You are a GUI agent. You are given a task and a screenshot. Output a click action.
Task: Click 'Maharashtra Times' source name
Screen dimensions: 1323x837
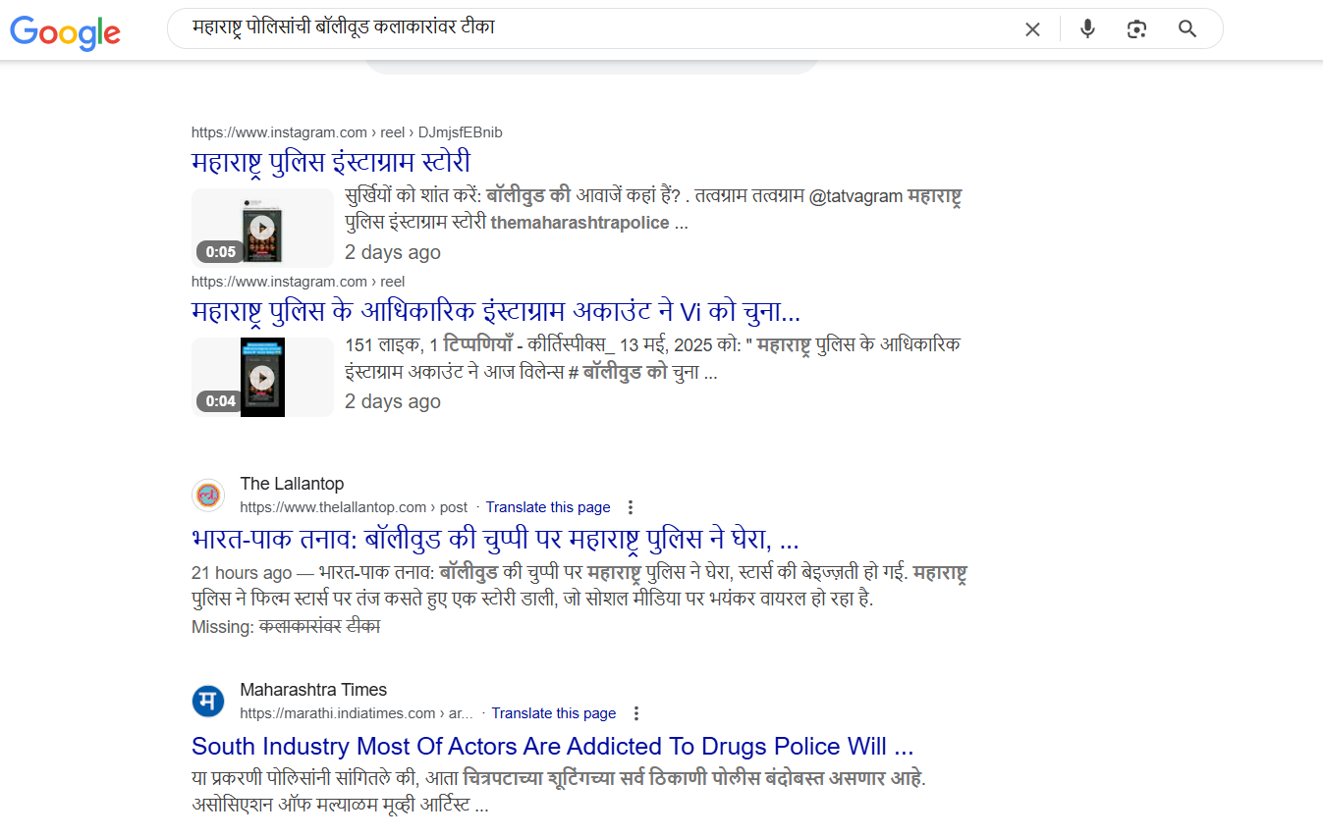[313, 690]
